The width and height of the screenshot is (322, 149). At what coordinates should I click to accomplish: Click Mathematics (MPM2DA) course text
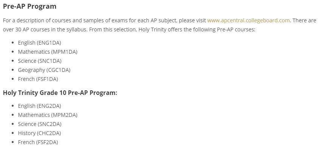48,115
